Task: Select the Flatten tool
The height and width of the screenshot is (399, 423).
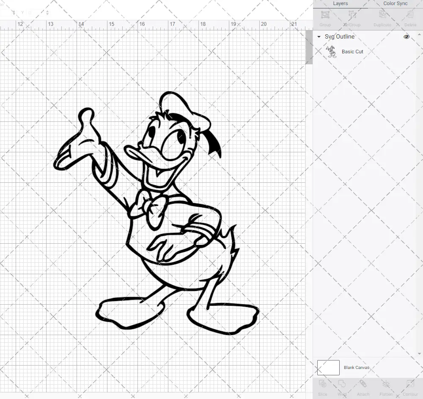Action: tap(386, 387)
